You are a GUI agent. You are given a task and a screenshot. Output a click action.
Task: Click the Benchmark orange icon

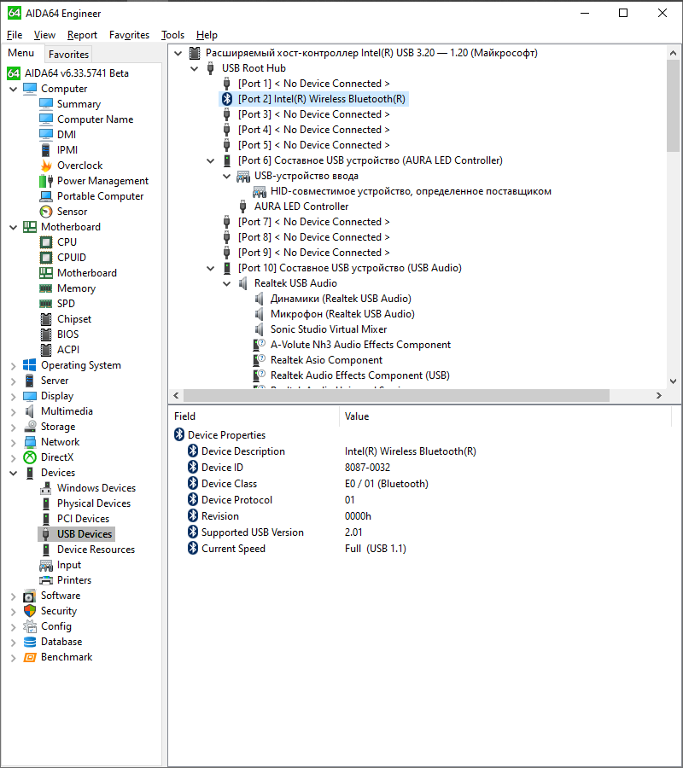point(30,657)
